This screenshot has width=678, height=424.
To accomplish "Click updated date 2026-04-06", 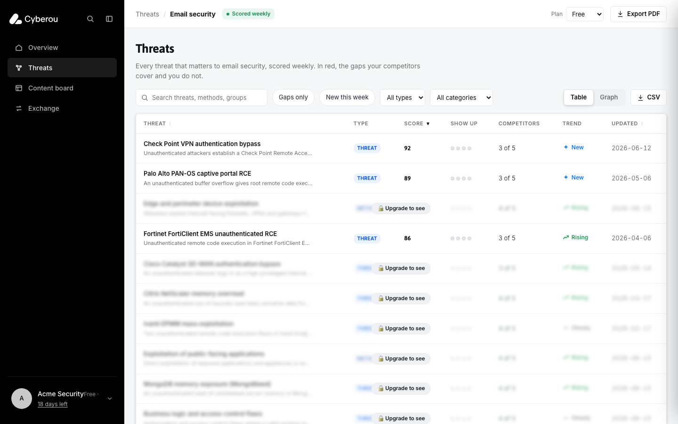I will (631, 238).
